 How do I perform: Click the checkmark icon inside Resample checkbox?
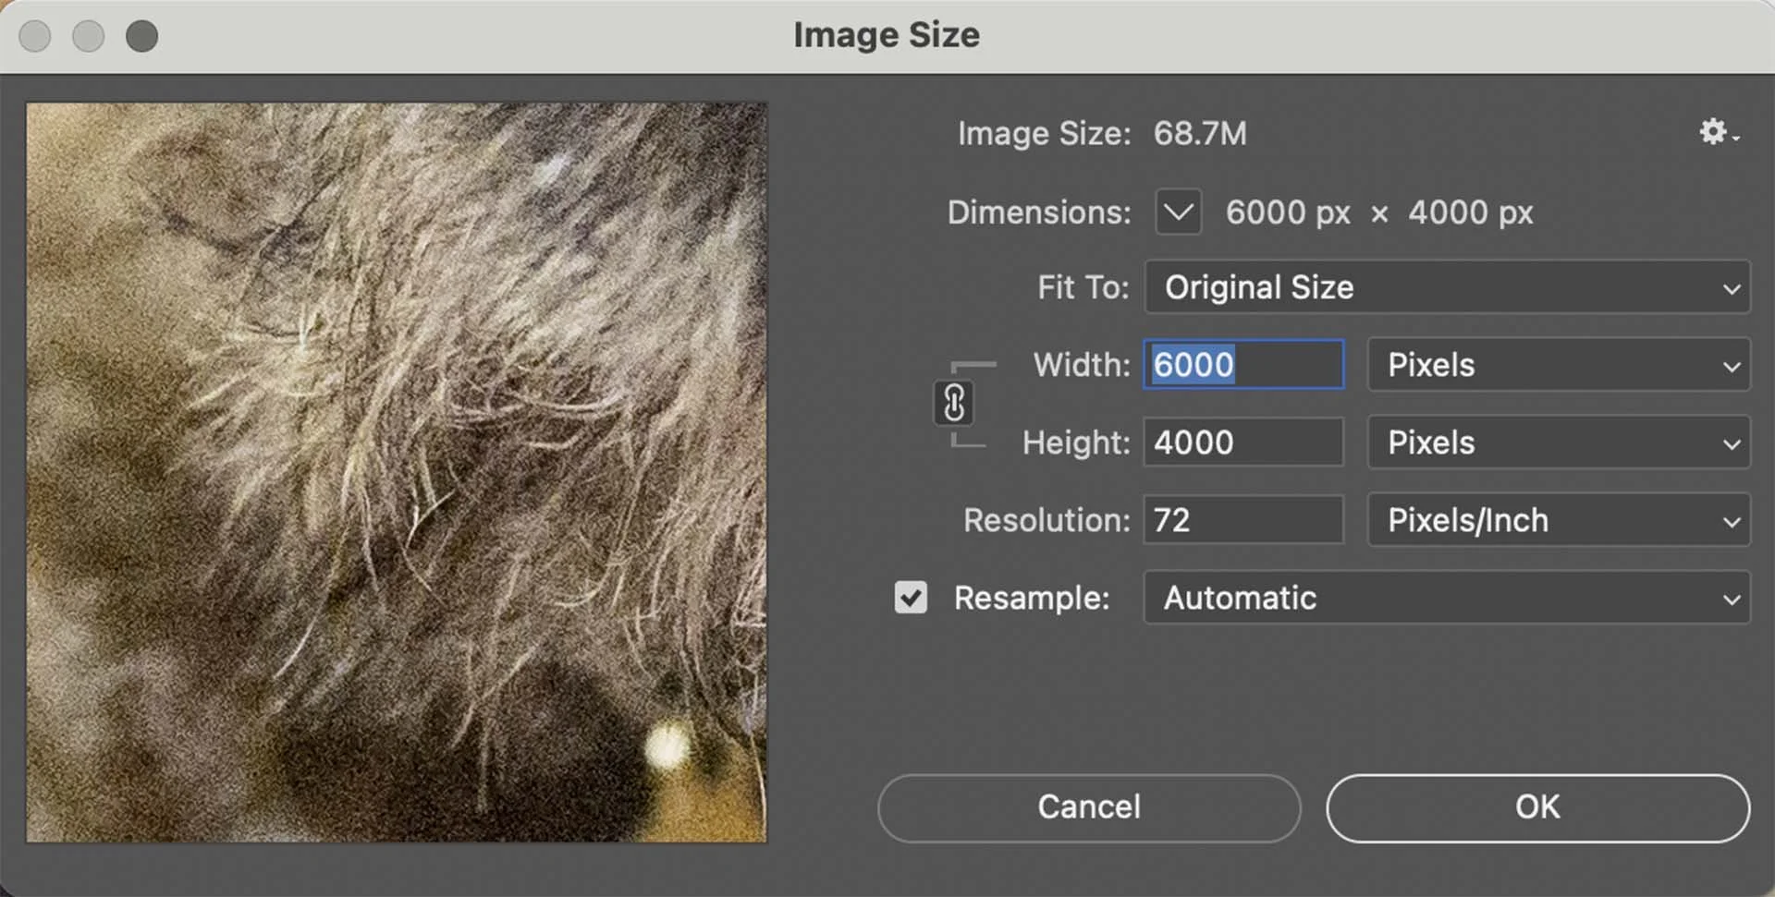910,598
